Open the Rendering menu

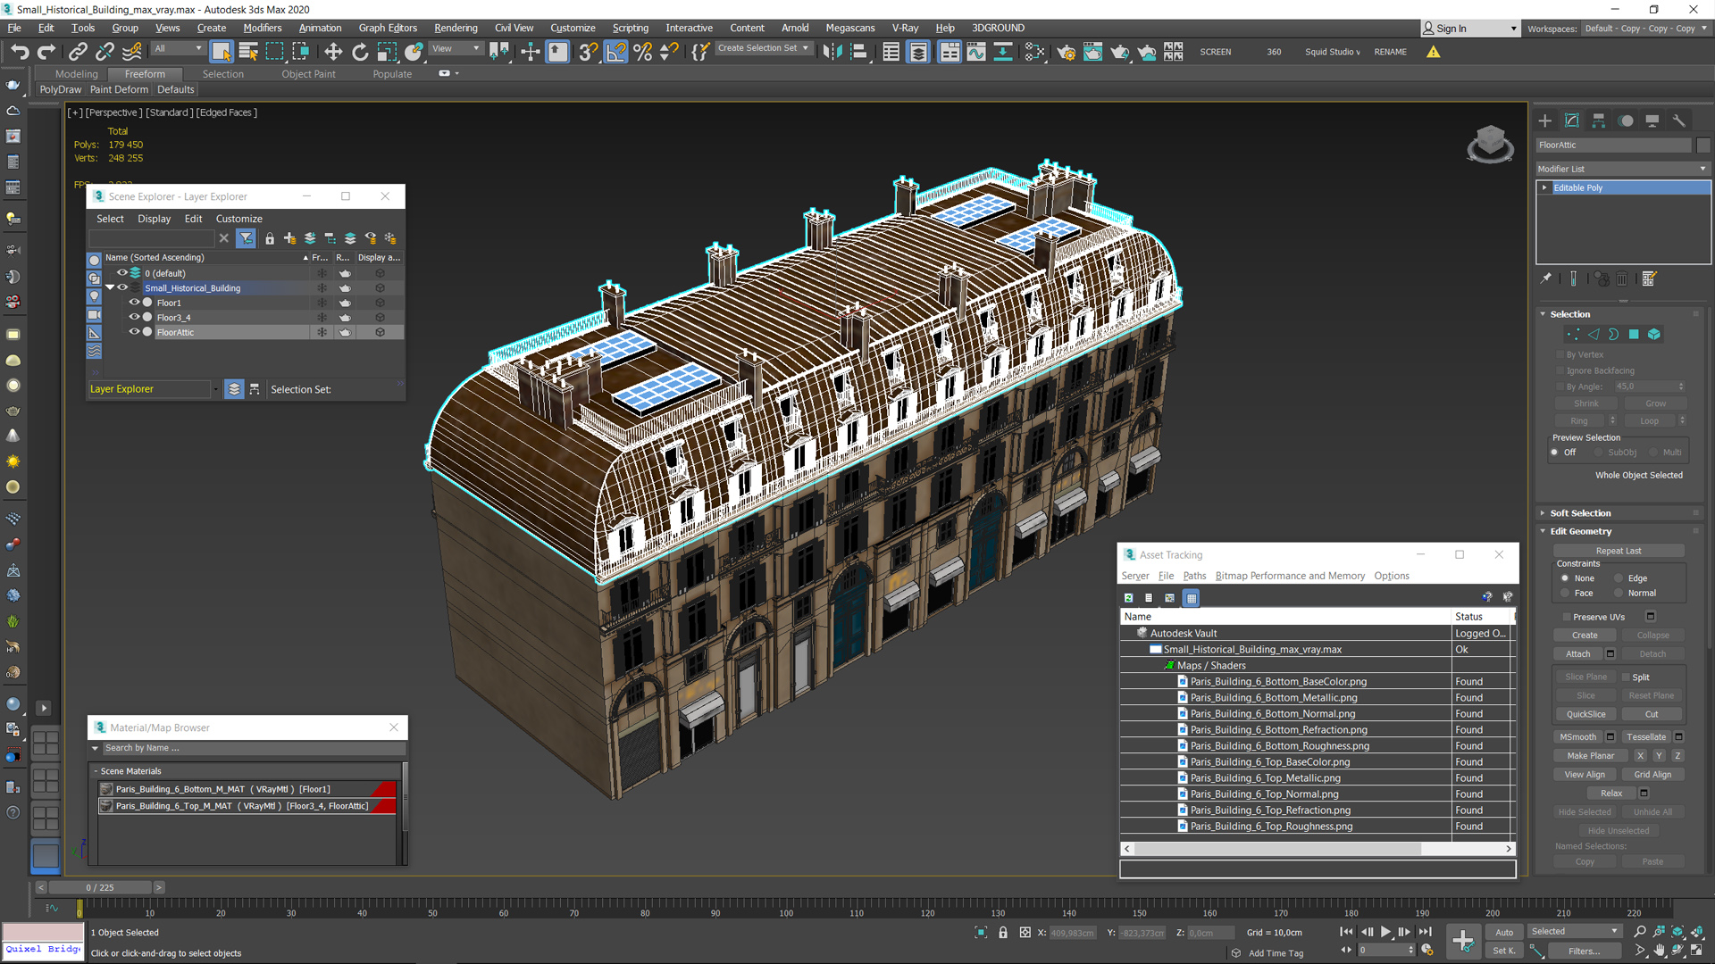[x=456, y=28]
